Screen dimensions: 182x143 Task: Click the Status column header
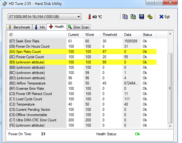pos(149,35)
